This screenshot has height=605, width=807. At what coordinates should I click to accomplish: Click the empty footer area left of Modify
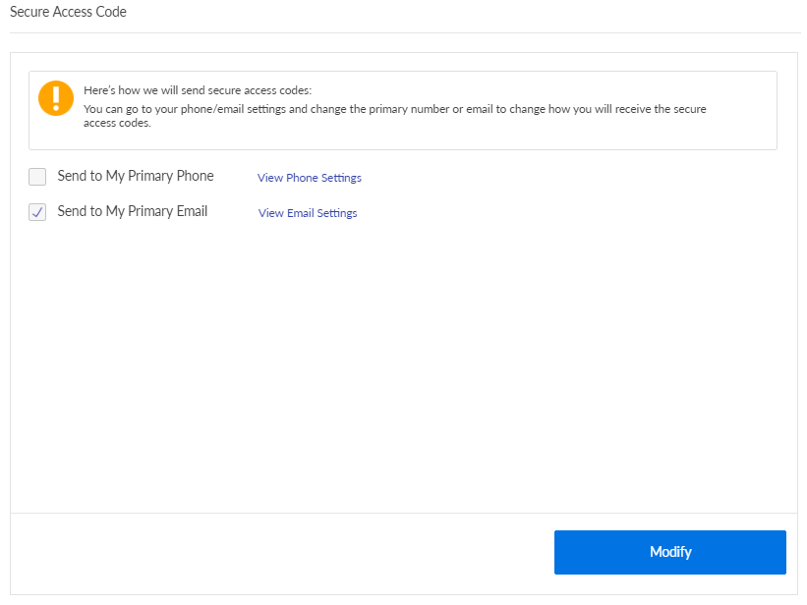pyautogui.click(x=275, y=552)
